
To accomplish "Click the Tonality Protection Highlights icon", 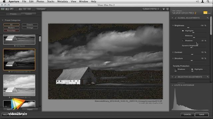I will [192, 69].
